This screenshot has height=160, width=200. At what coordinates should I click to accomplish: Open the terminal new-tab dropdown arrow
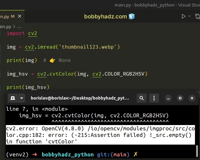(22, 98)
